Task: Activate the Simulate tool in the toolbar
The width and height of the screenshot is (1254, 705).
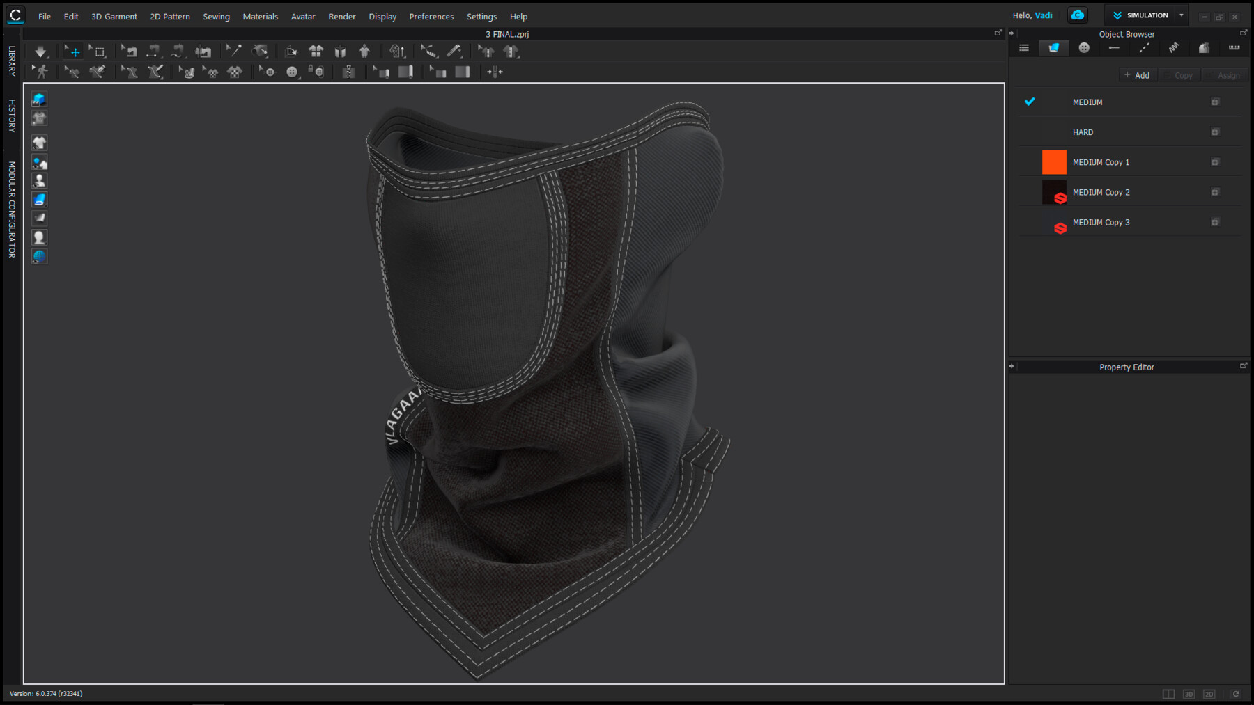Action: coord(40,51)
